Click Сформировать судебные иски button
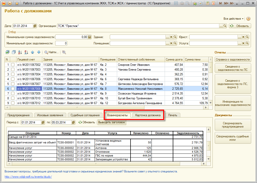Image resolution: width=257 pixels, height=183 pixels. point(233,138)
